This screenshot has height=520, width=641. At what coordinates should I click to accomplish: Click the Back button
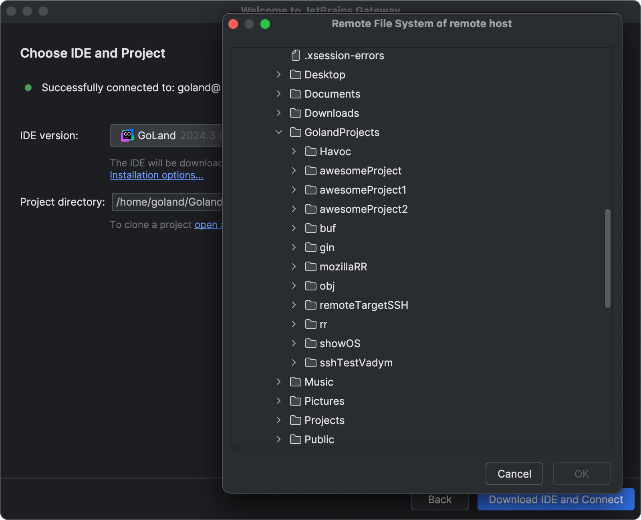pyautogui.click(x=439, y=500)
